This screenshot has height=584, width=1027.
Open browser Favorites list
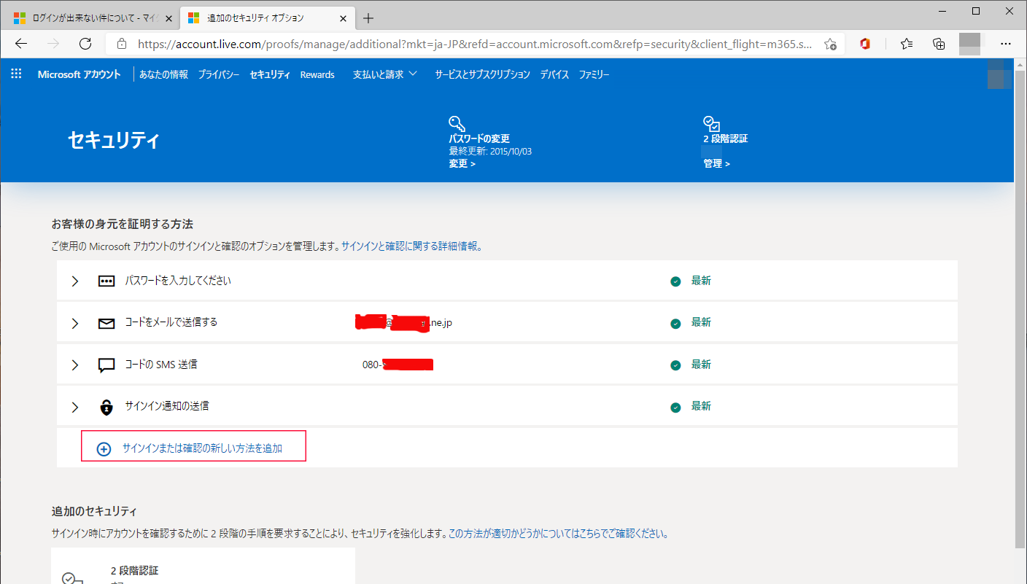tap(907, 44)
